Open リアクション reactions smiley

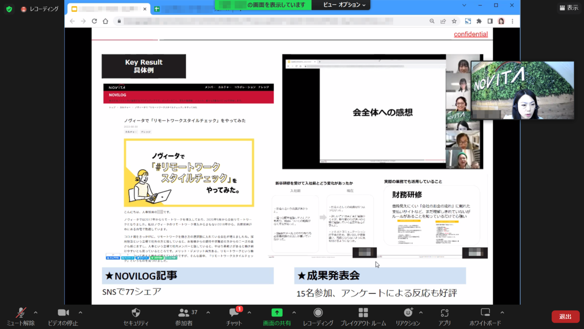click(408, 312)
